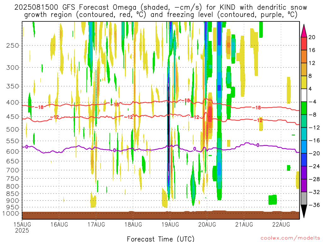Select the 800 pressure axis label
The image size is (323, 242).
[13, 186]
